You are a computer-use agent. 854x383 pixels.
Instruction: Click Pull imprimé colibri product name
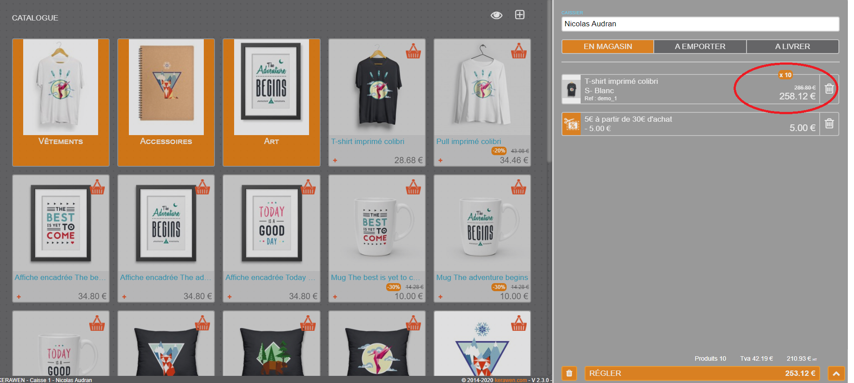pyautogui.click(x=469, y=141)
